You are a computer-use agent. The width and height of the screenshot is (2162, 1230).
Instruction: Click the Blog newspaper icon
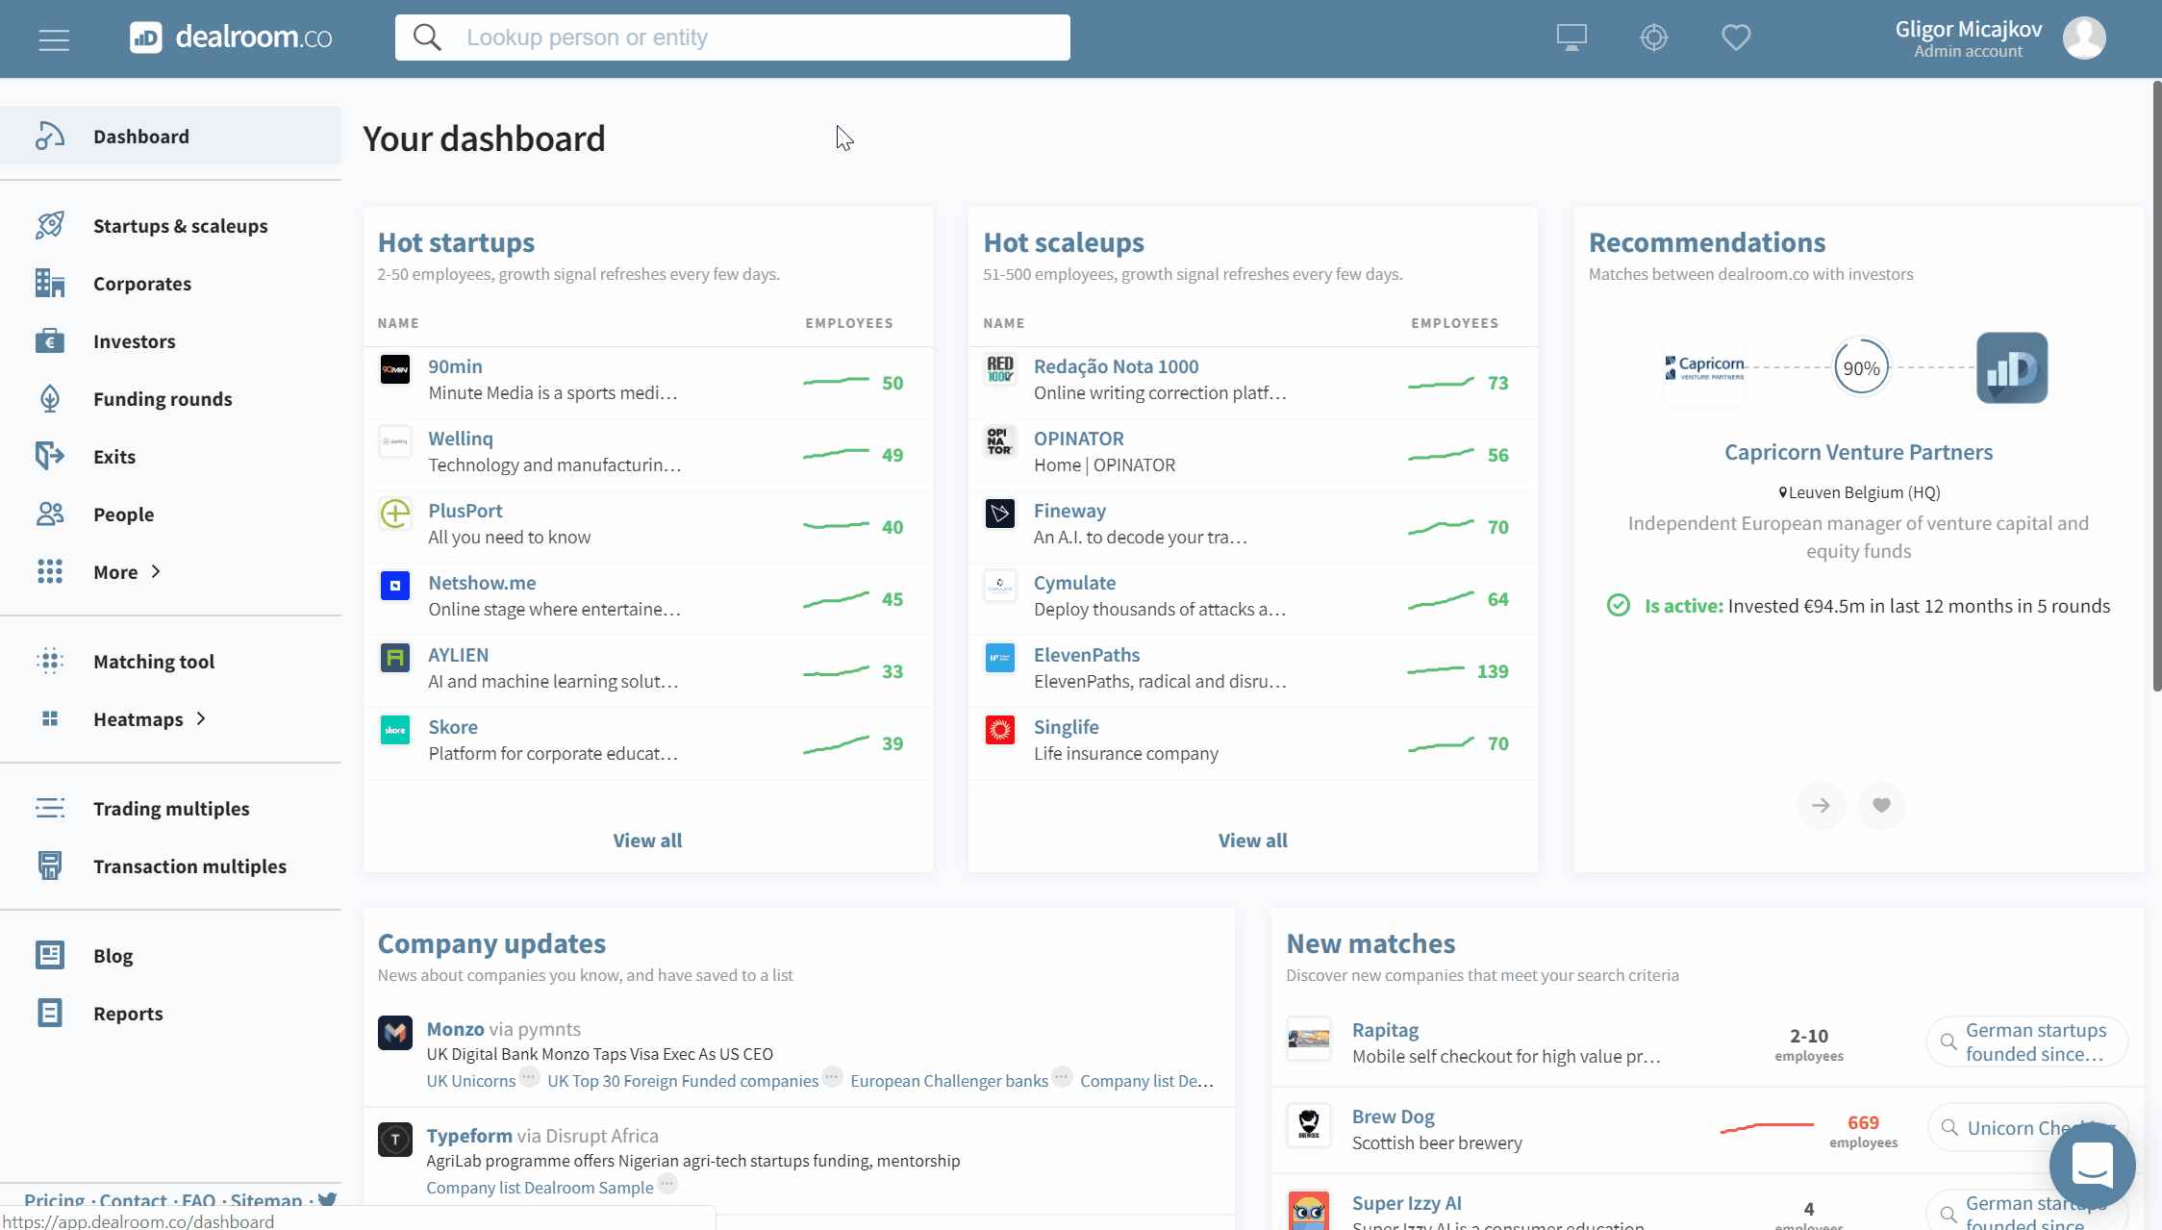(x=50, y=955)
